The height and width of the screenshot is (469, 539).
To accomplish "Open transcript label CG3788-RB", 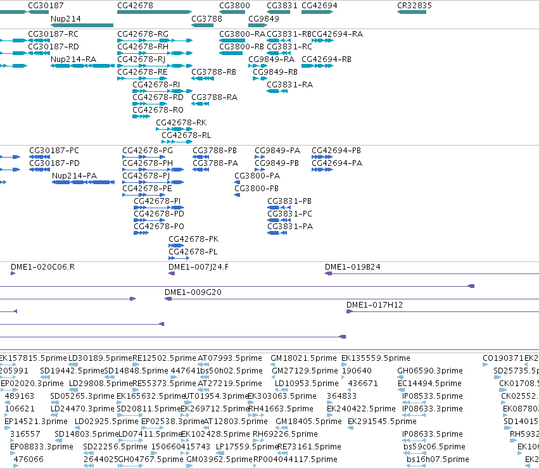I will [x=214, y=72].
